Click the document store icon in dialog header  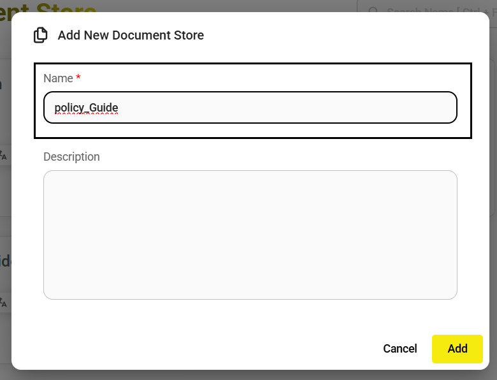coord(41,35)
